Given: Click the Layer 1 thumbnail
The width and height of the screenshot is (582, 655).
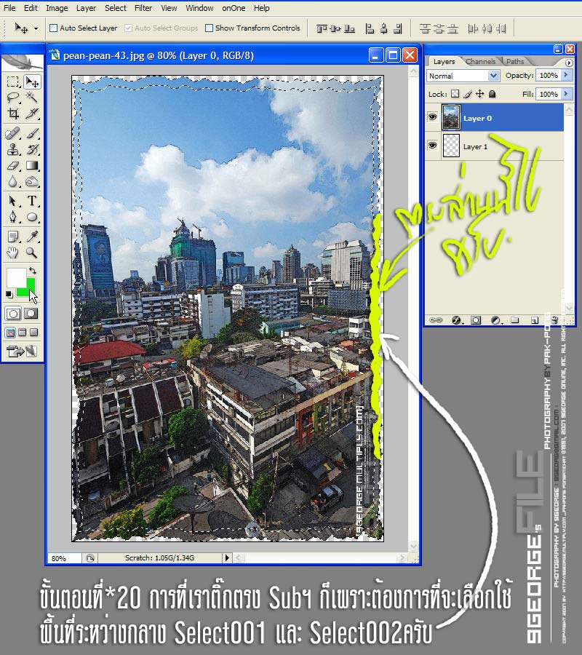Looking at the screenshot, I should [451, 146].
